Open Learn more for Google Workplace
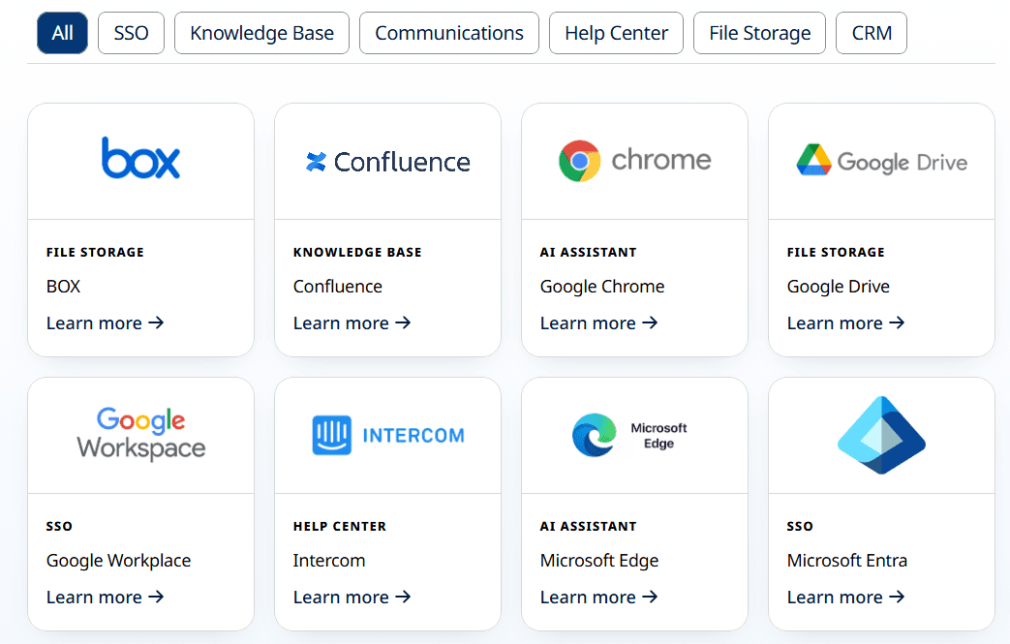The height and width of the screenshot is (644, 1010). pos(105,597)
